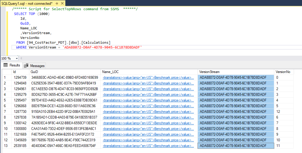Viewport: 302px width, 153px height.
Task: Open Name_LOC link in row 3
Action: (x=148, y=89)
